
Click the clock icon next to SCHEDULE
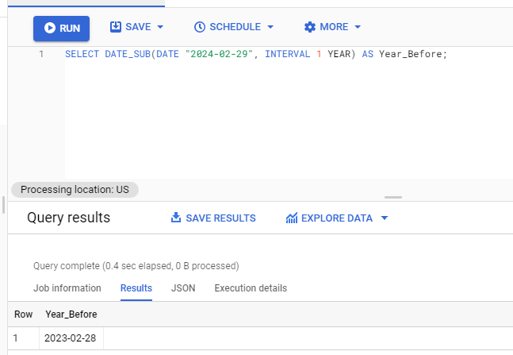(x=200, y=27)
